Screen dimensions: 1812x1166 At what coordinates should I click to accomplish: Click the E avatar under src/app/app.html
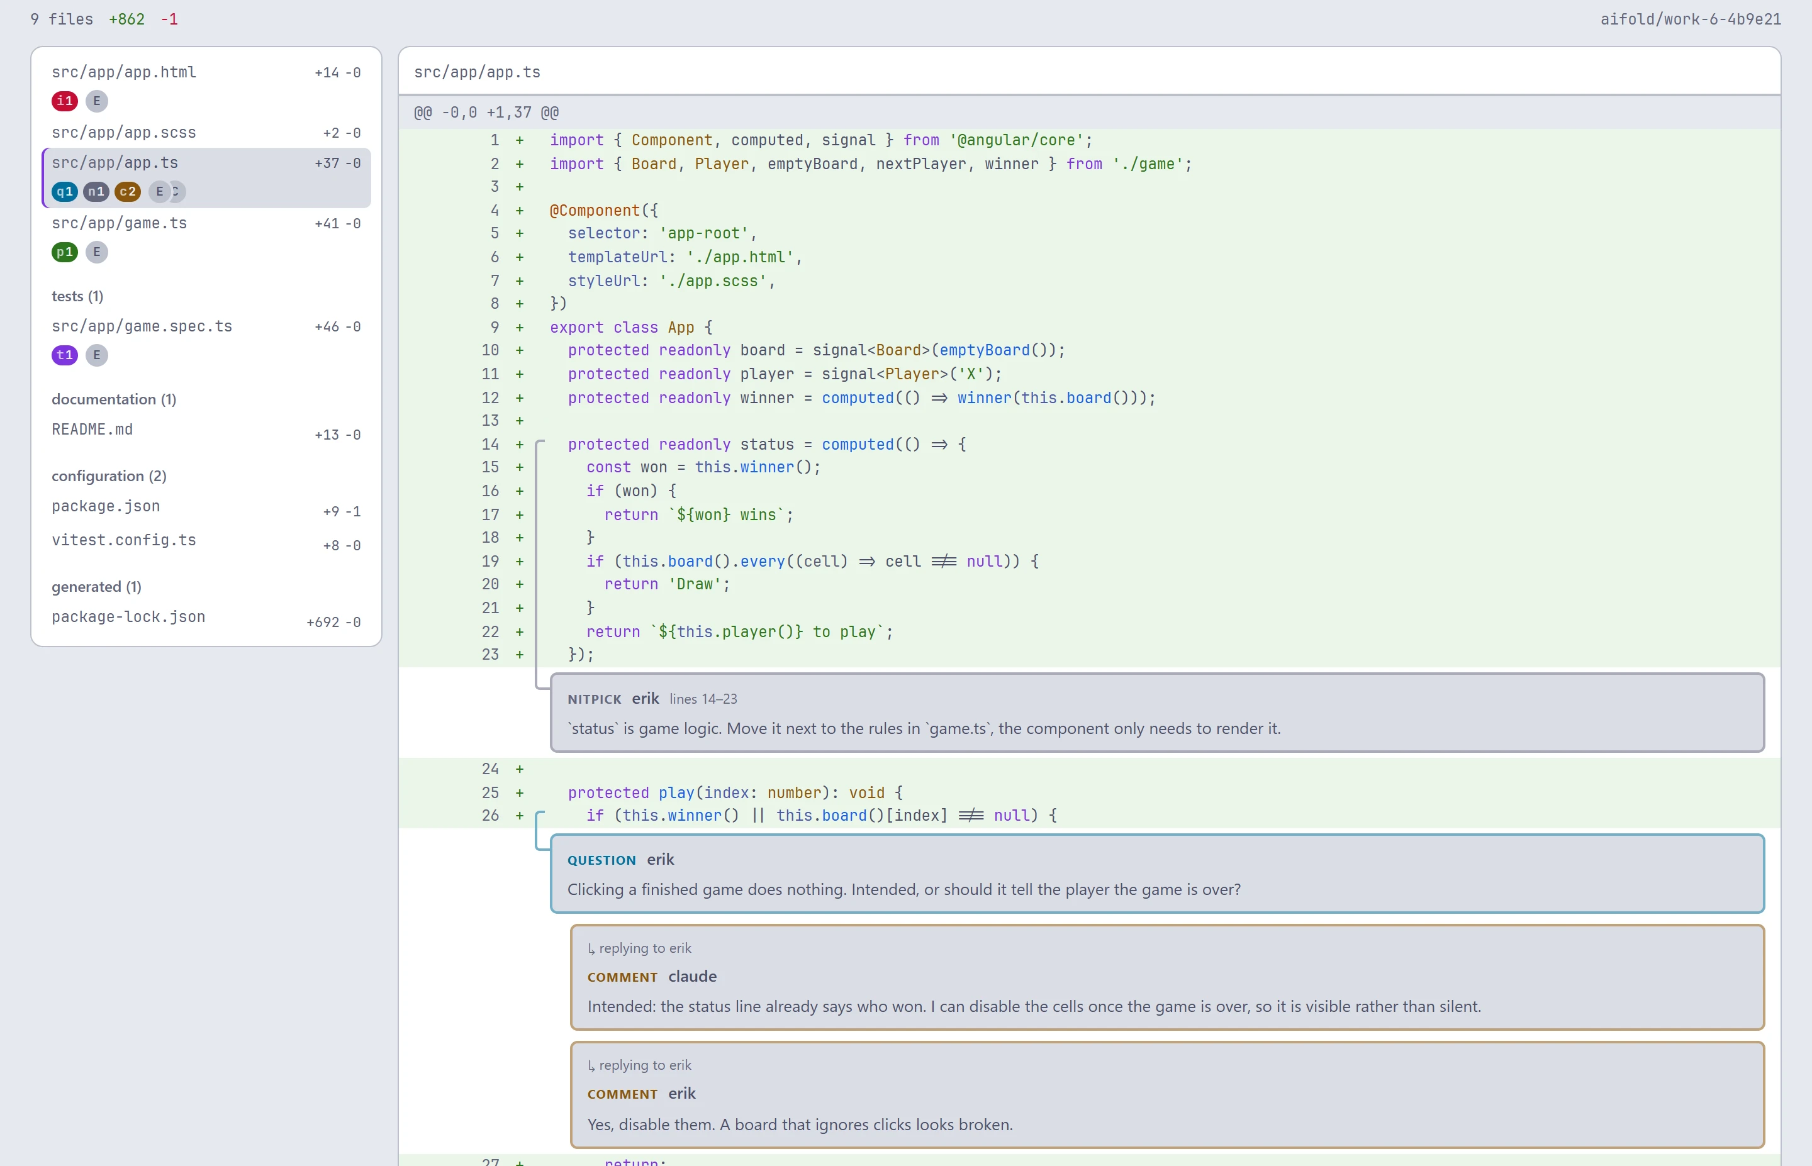(x=97, y=101)
